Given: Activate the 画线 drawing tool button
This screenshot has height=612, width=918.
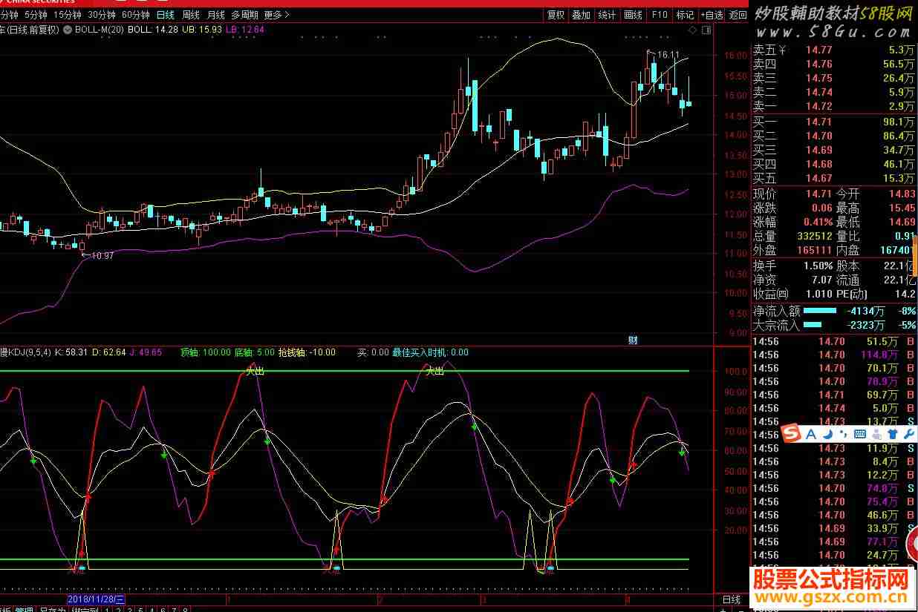Looking at the screenshot, I should point(633,14).
